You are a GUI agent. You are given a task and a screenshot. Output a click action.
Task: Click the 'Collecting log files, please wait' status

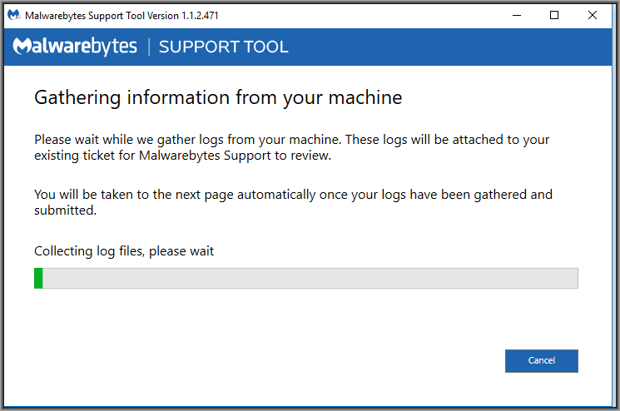124,251
